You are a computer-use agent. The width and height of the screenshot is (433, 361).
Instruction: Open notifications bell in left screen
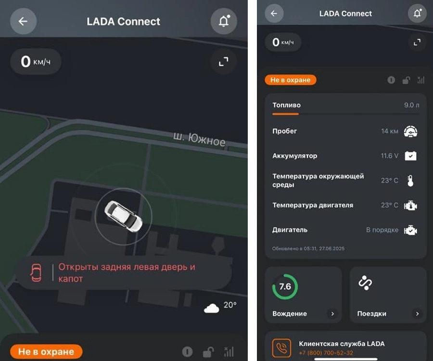224,21
